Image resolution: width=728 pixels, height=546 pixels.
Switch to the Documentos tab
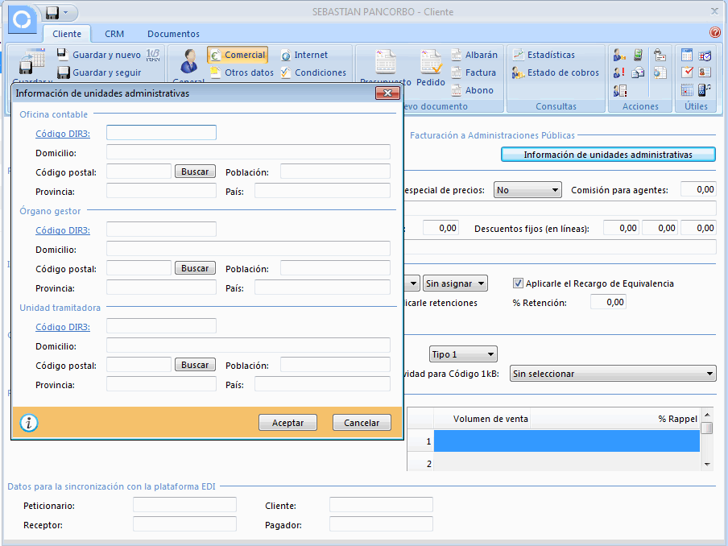click(x=173, y=34)
